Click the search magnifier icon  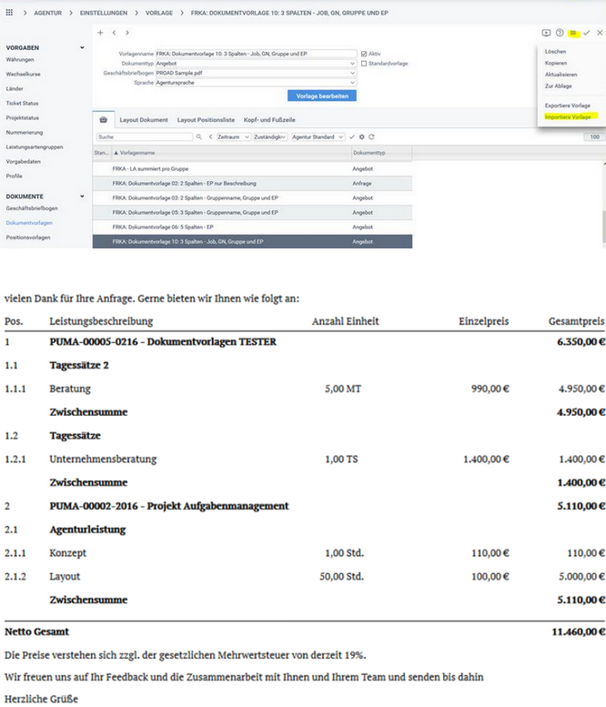click(x=200, y=136)
